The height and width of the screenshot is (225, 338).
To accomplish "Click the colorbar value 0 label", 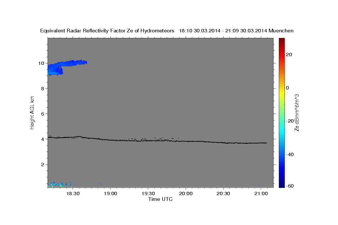I will pos(288,88).
